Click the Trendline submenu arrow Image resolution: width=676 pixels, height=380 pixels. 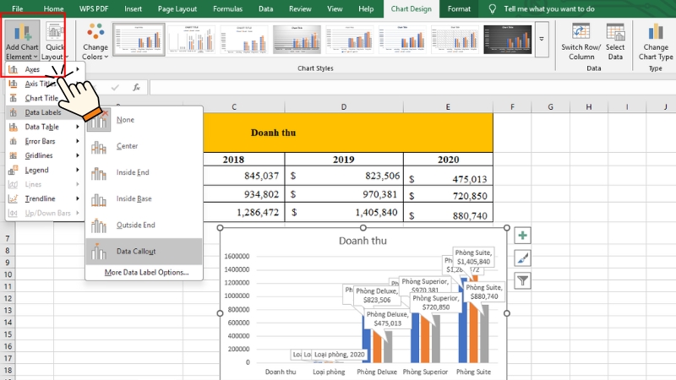point(78,198)
